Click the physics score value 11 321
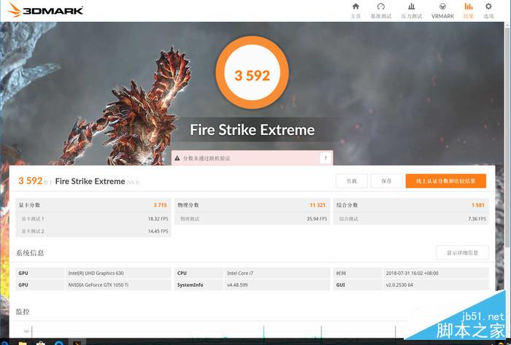 [x=318, y=205]
